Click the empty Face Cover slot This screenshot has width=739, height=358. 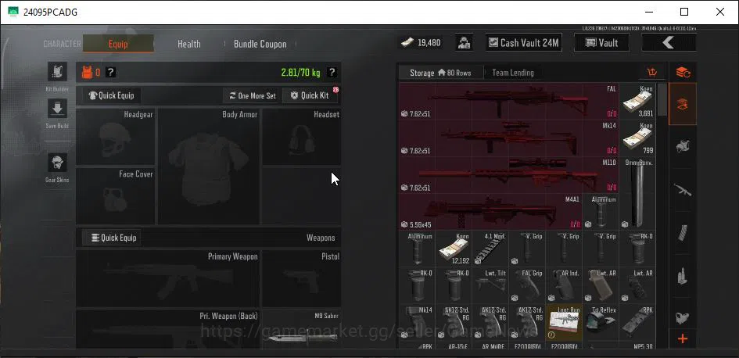coord(116,195)
